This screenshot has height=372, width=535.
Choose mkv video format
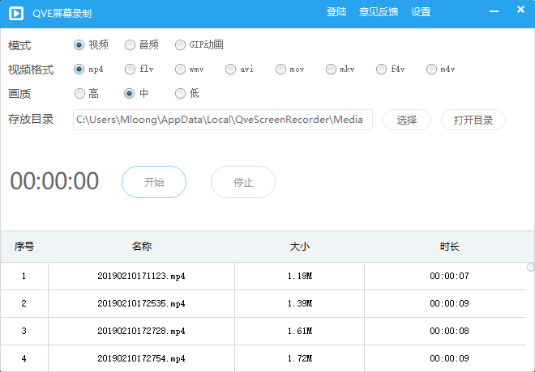pos(332,70)
